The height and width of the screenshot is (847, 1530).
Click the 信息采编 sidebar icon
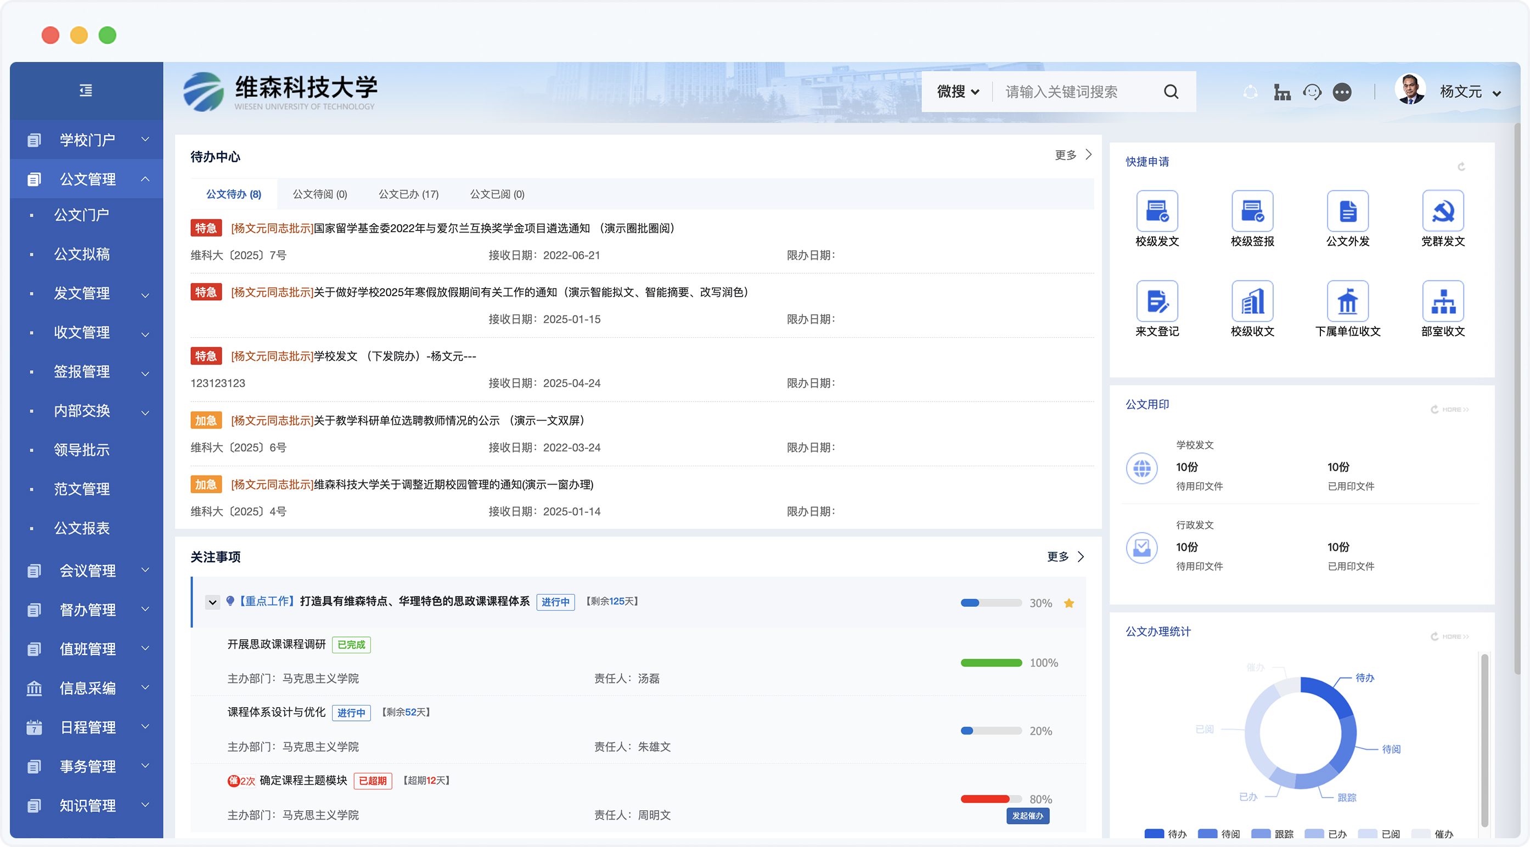coord(35,688)
